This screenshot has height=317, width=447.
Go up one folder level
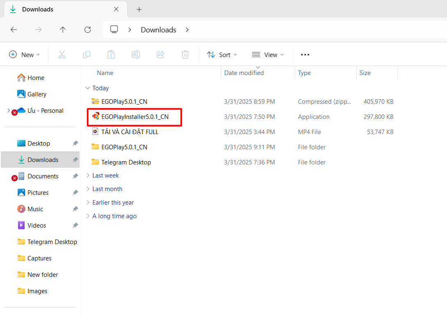click(63, 30)
